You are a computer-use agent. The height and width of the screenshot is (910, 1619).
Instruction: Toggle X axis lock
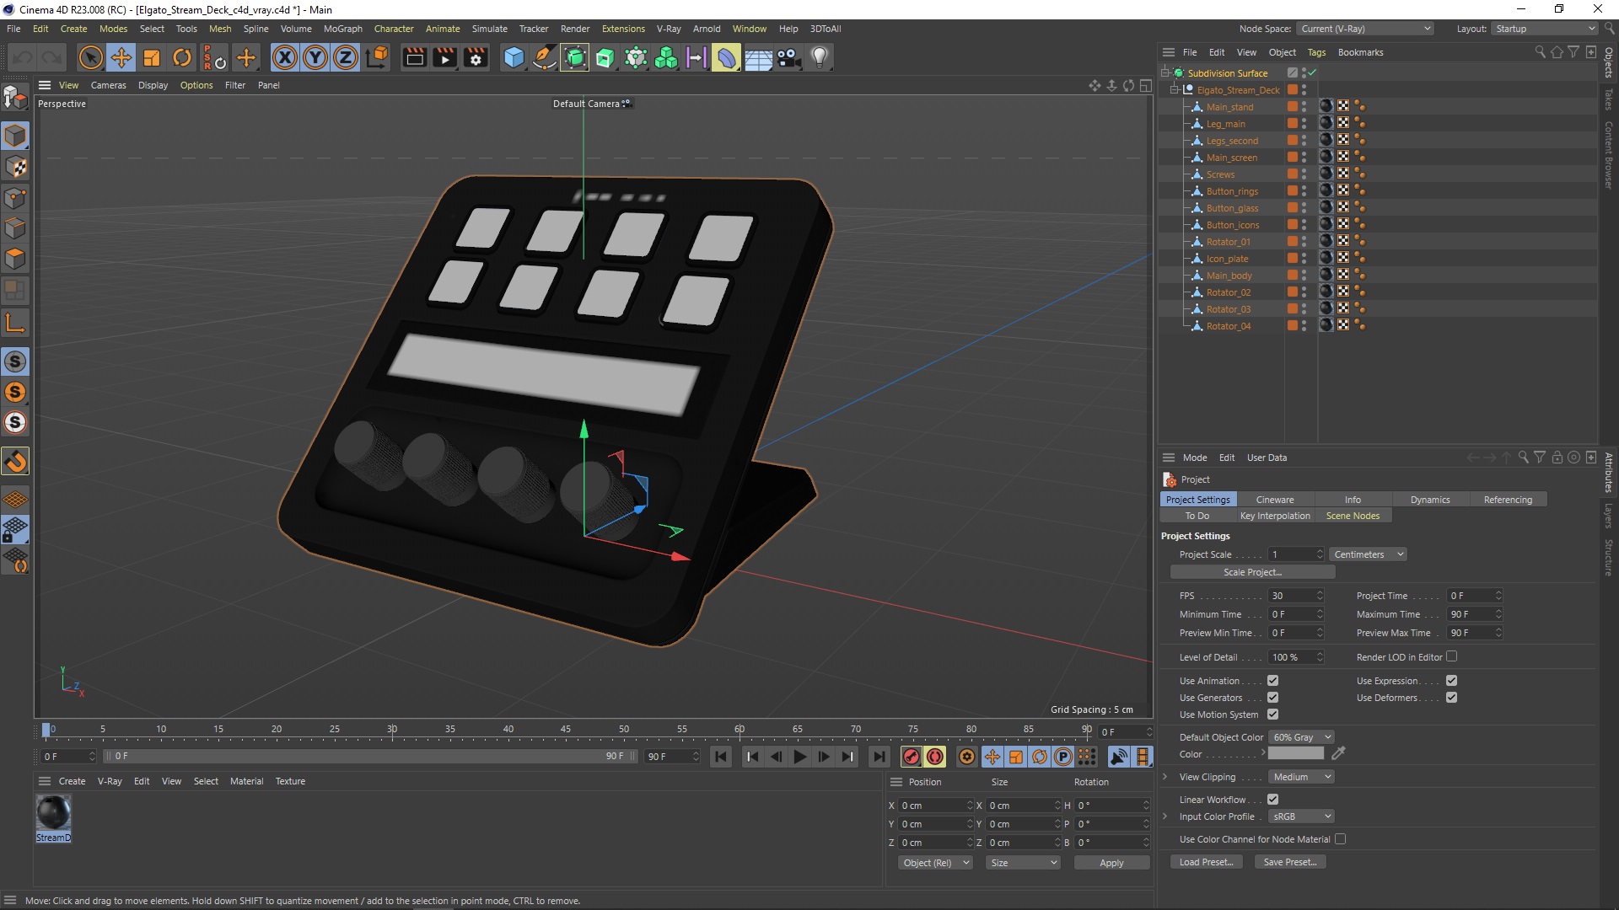(285, 57)
